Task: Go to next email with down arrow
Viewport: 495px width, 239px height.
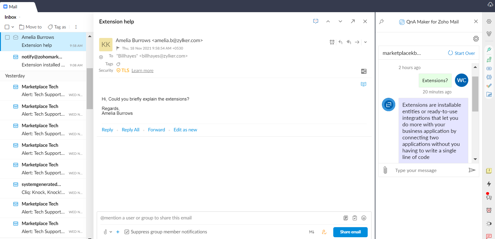Action: point(340,21)
